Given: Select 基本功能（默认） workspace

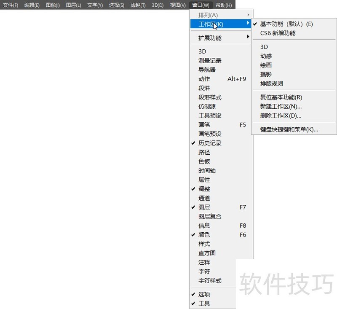Looking at the screenshot, I should [286, 24].
